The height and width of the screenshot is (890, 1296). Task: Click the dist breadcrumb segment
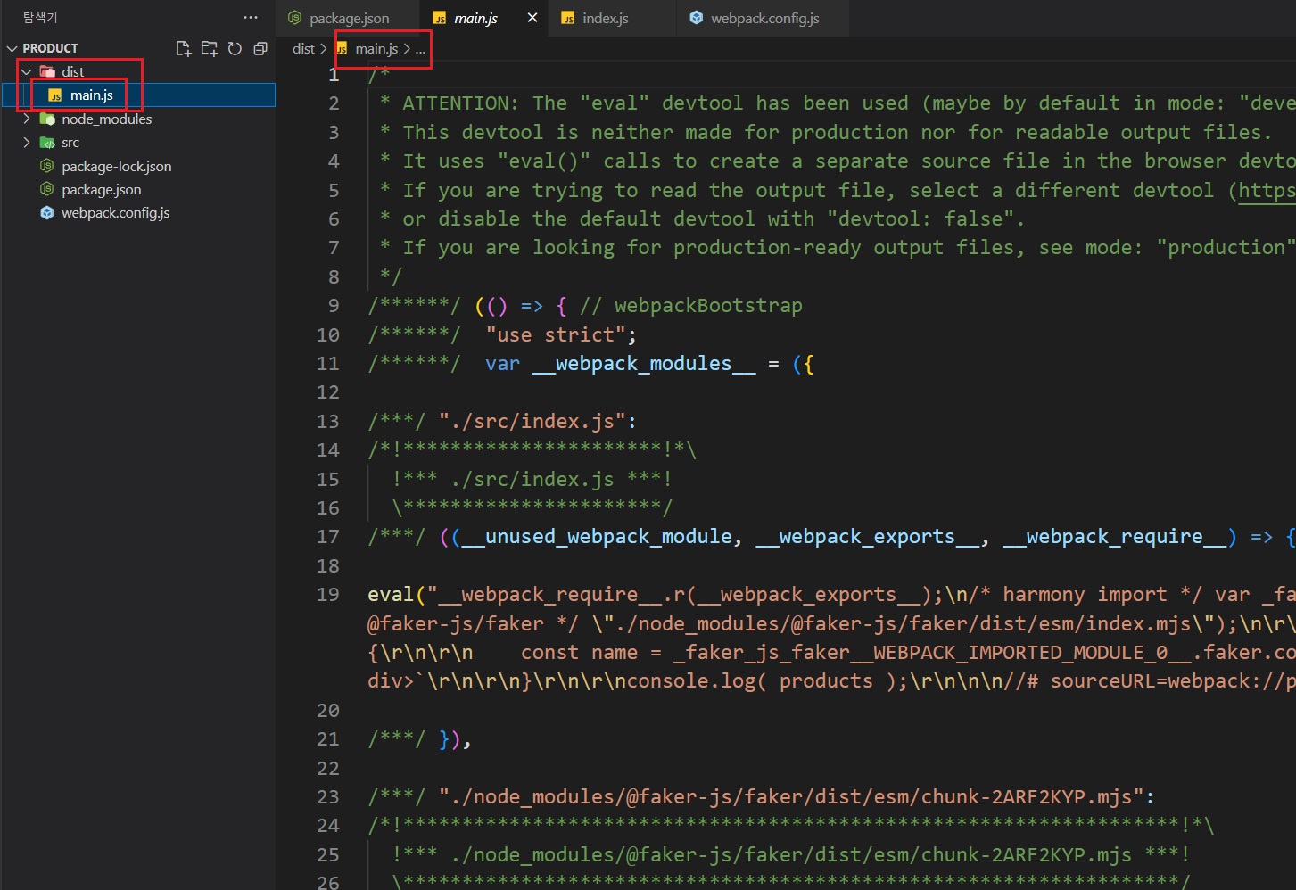coord(303,48)
